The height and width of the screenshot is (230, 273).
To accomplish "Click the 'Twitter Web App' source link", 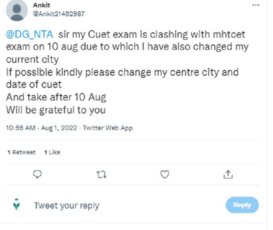I will coord(108,128).
